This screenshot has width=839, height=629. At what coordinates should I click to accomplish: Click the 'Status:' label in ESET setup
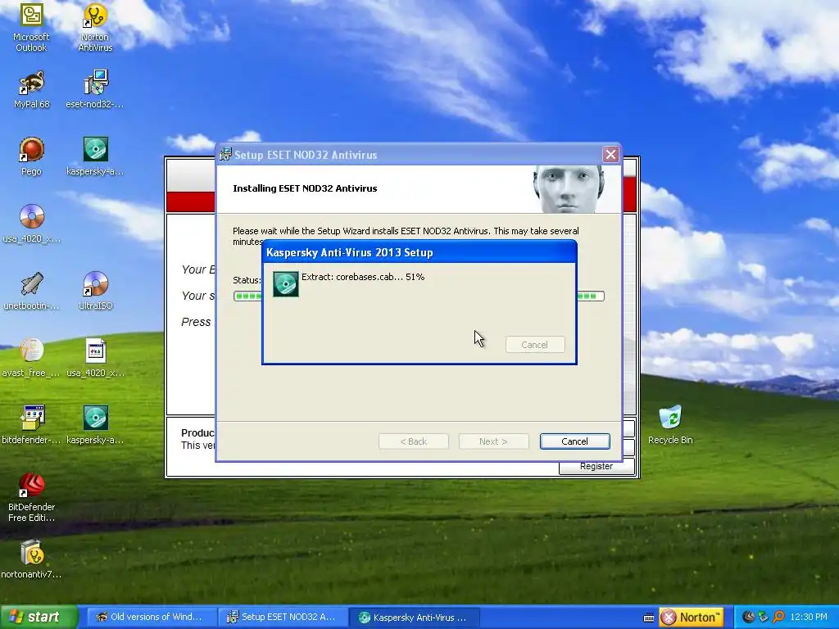tap(247, 280)
